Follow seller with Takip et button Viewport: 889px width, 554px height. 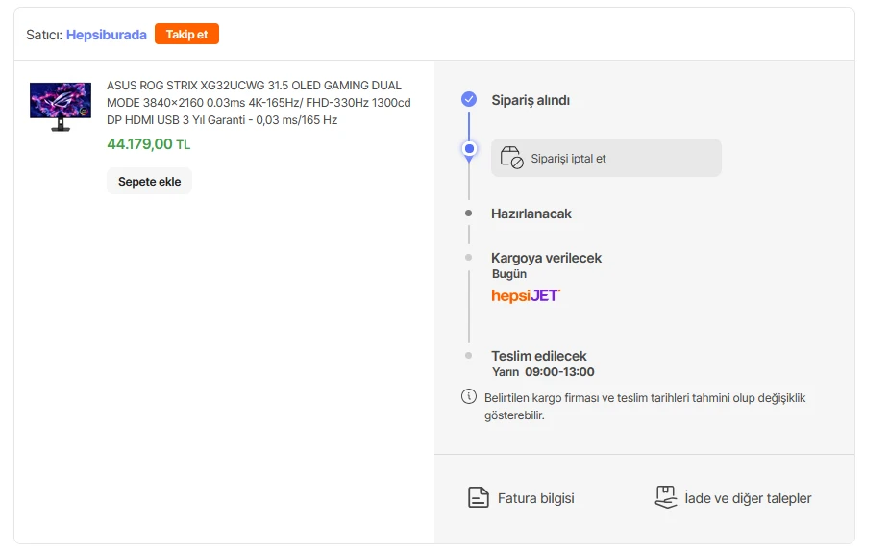(186, 34)
